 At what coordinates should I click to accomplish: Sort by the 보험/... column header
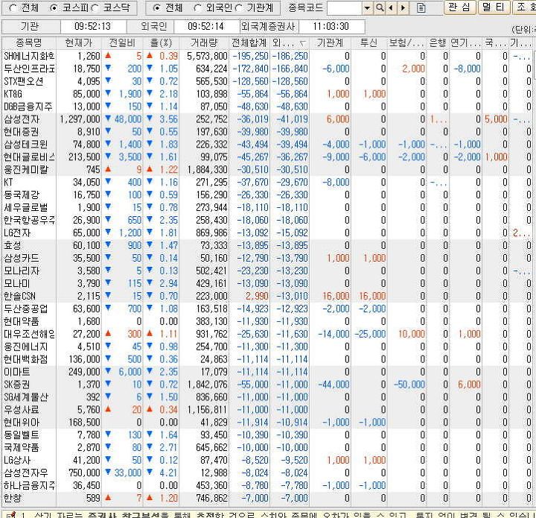(x=406, y=43)
